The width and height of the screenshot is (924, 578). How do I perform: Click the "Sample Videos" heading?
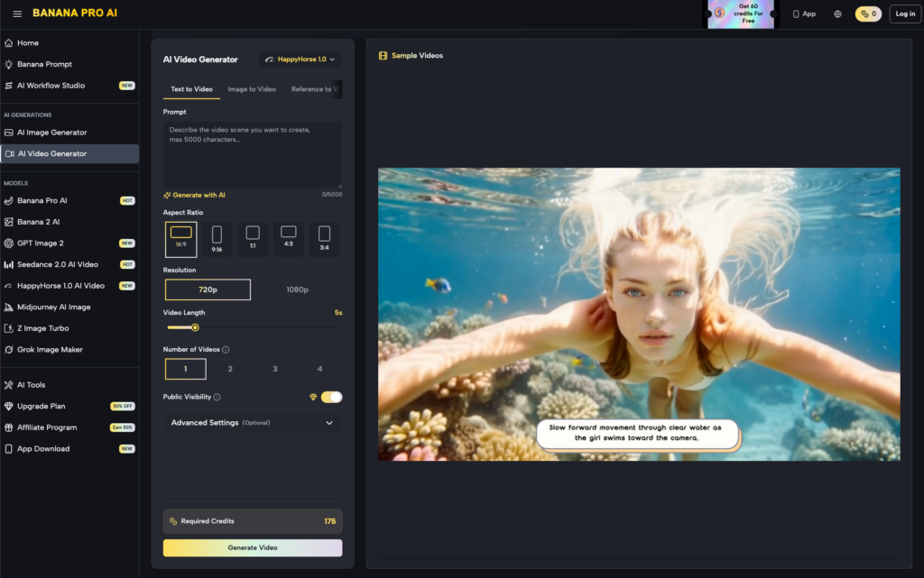(x=417, y=55)
